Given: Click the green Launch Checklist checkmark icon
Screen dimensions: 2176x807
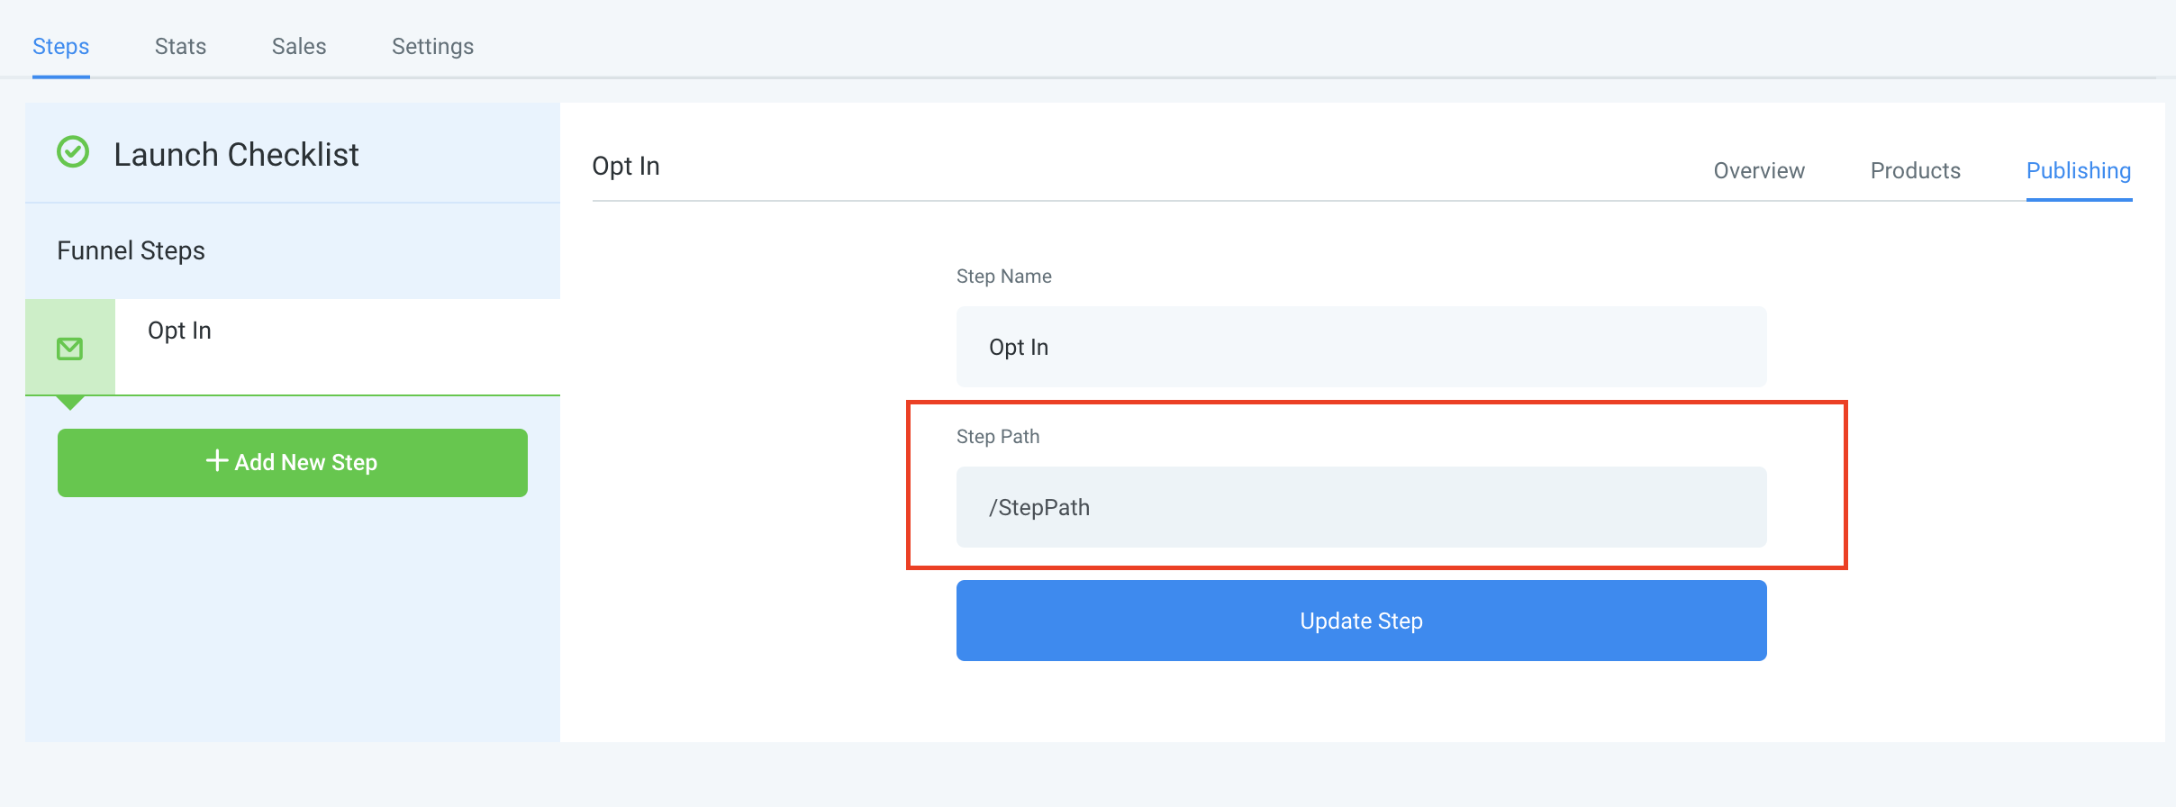Looking at the screenshot, I should [73, 152].
